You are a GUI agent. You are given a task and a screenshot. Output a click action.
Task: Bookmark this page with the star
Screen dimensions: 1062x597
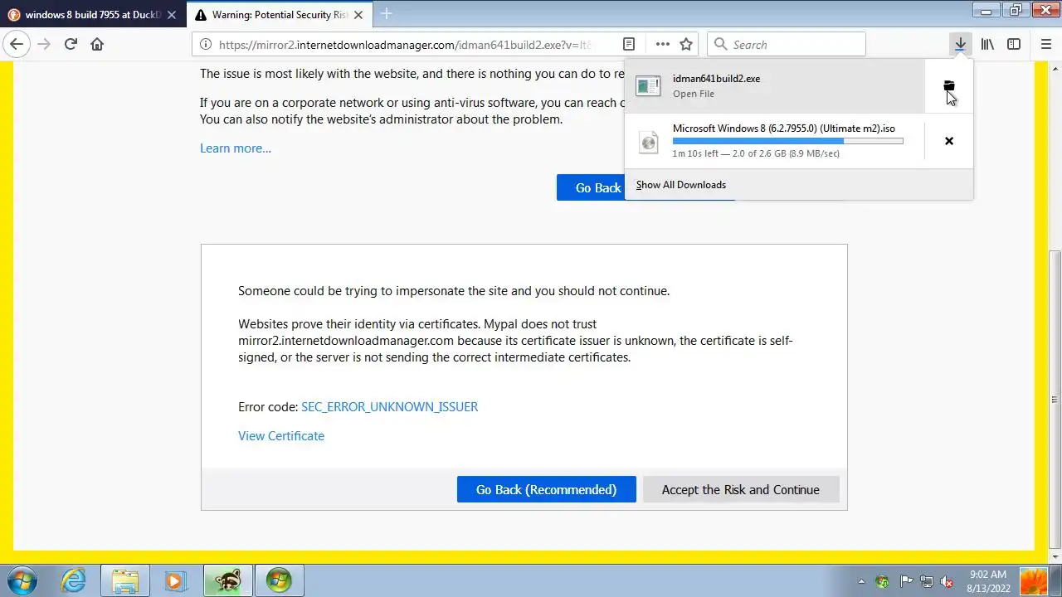click(686, 45)
